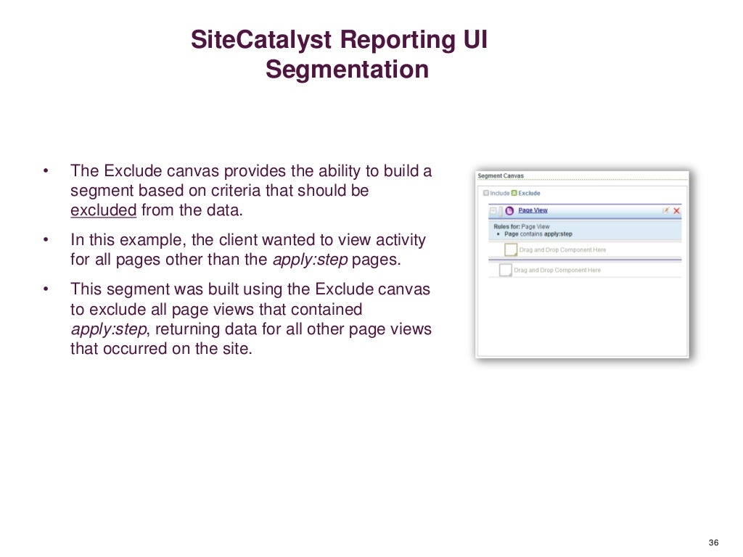This screenshot has width=743, height=557.
Task: Click the inner 'Drag and Drop Component Here' text
Action: (x=562, y=249)
